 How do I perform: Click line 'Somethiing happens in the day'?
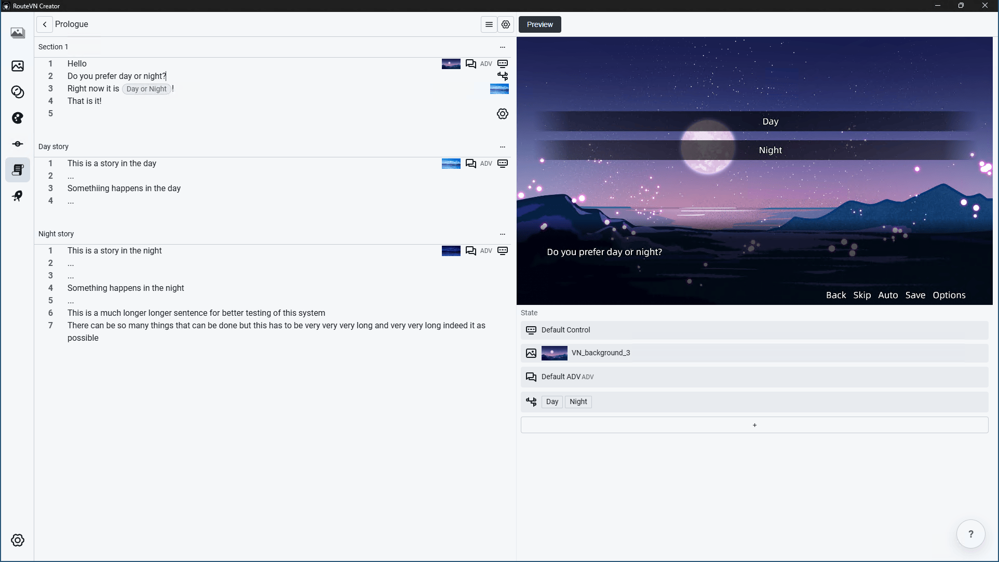pos(124,189)
